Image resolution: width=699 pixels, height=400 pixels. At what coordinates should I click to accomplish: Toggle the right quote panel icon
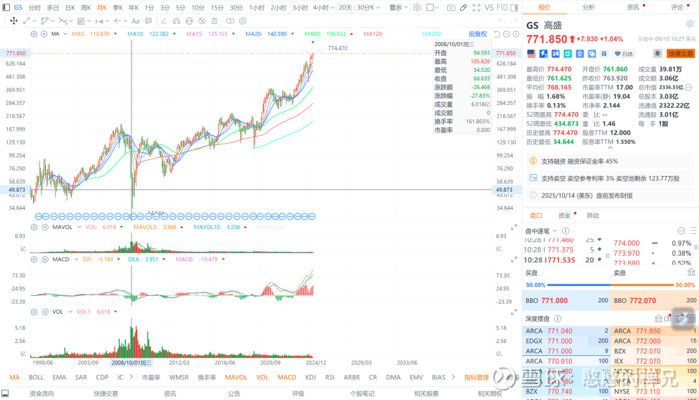[514, 8]
